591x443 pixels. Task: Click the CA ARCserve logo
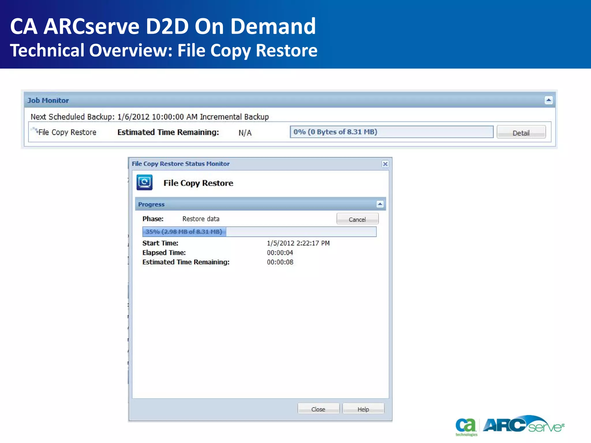point(510,425)
